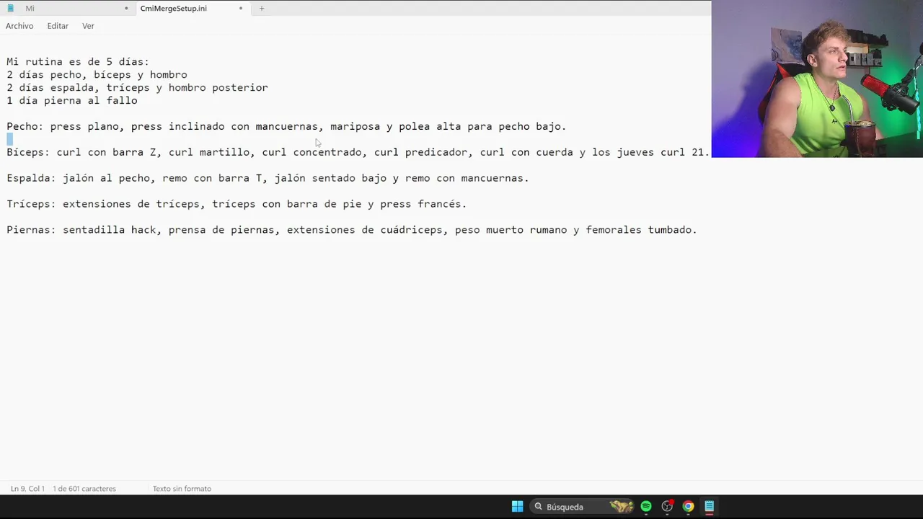Open the Archivo menu

click(19, 26)
